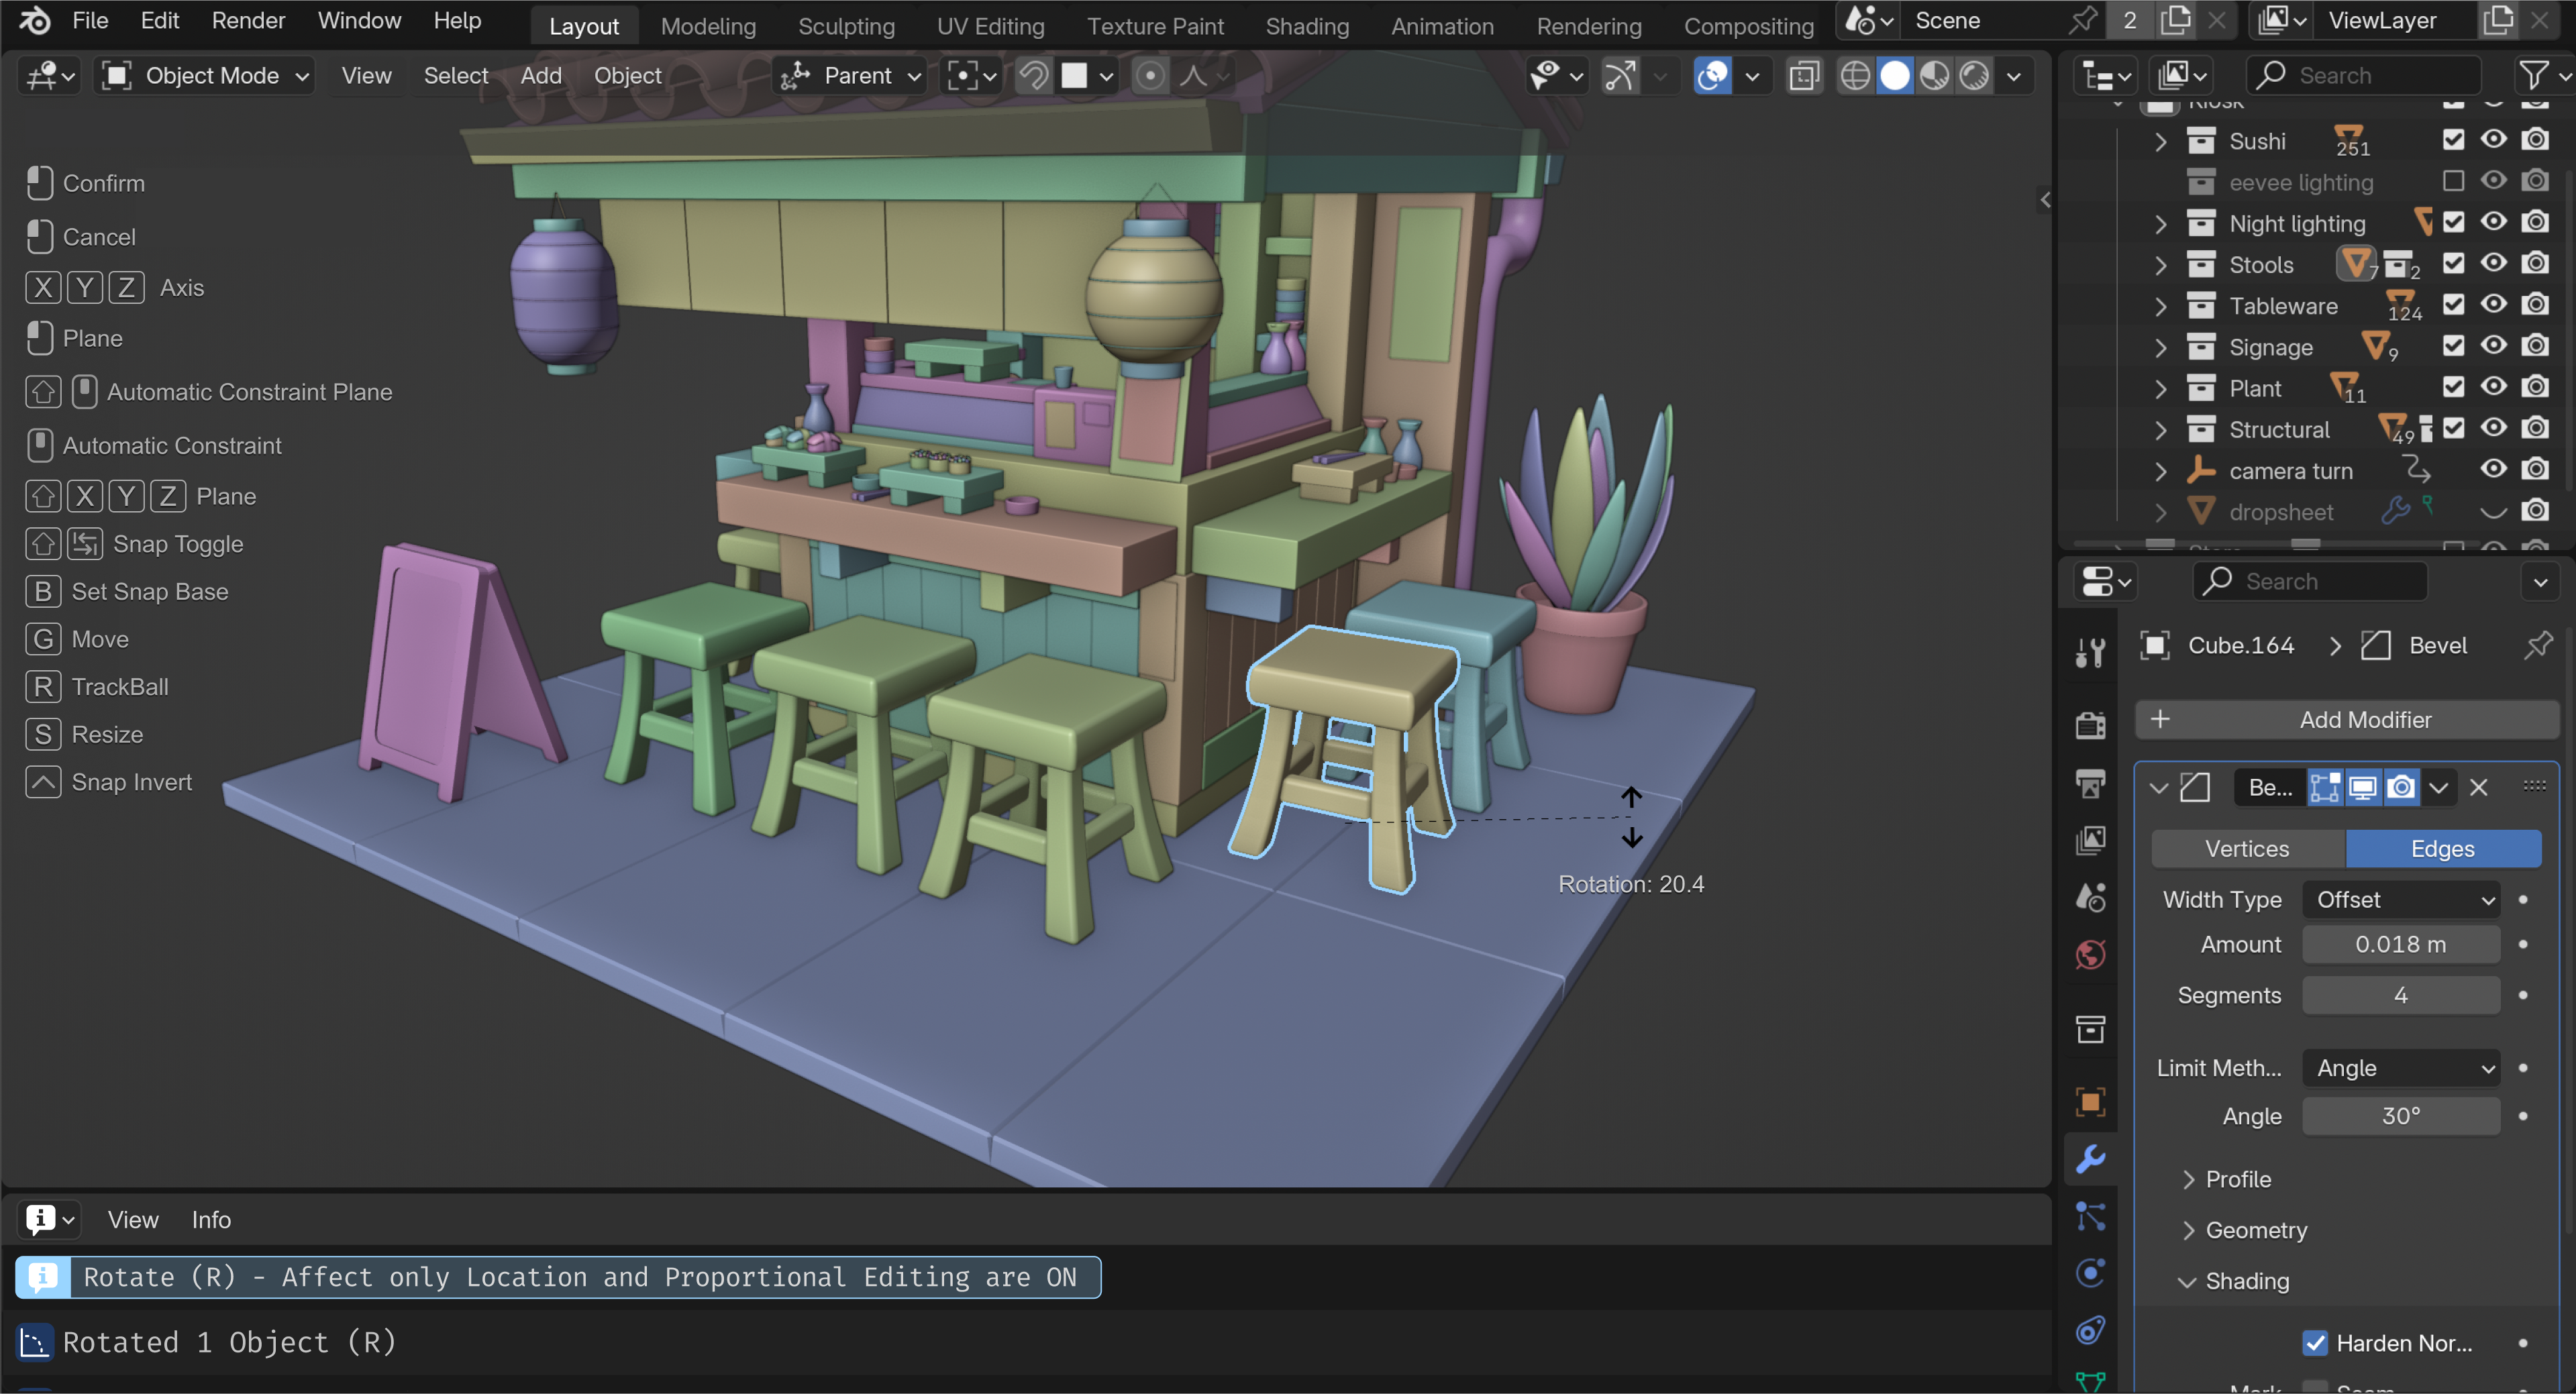Image resolution: width=2576 pixels, height=1394 pixels.
Task: Open the View Layer properties tab
Action: click(x=2090, y=840)
